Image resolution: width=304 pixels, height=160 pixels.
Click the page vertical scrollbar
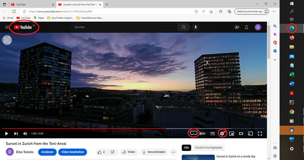[x=268, y=41]
